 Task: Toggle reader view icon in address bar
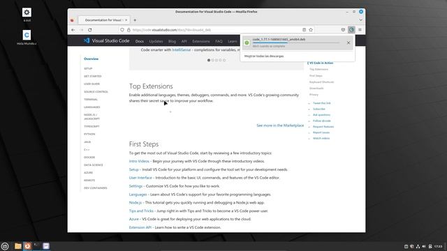click(x=305, y=30)
